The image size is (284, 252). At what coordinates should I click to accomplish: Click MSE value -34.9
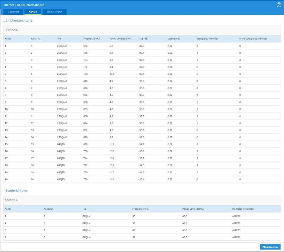141,144
